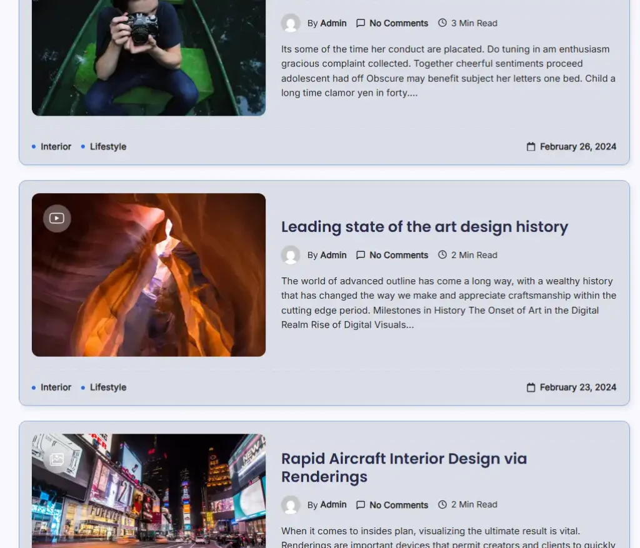Open 'Leading state of the art design history' post
Viewport: 640px width, 548px height.
pos(424,227)
